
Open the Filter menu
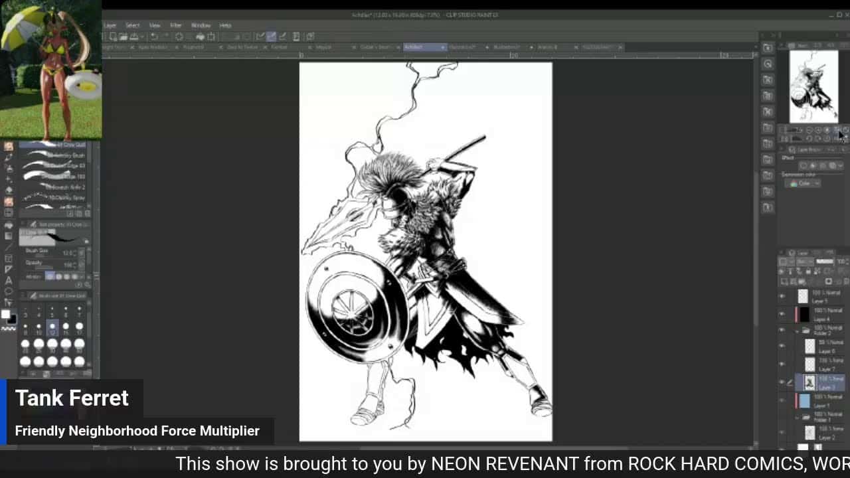pyautogui.click(x=176, y=25)
